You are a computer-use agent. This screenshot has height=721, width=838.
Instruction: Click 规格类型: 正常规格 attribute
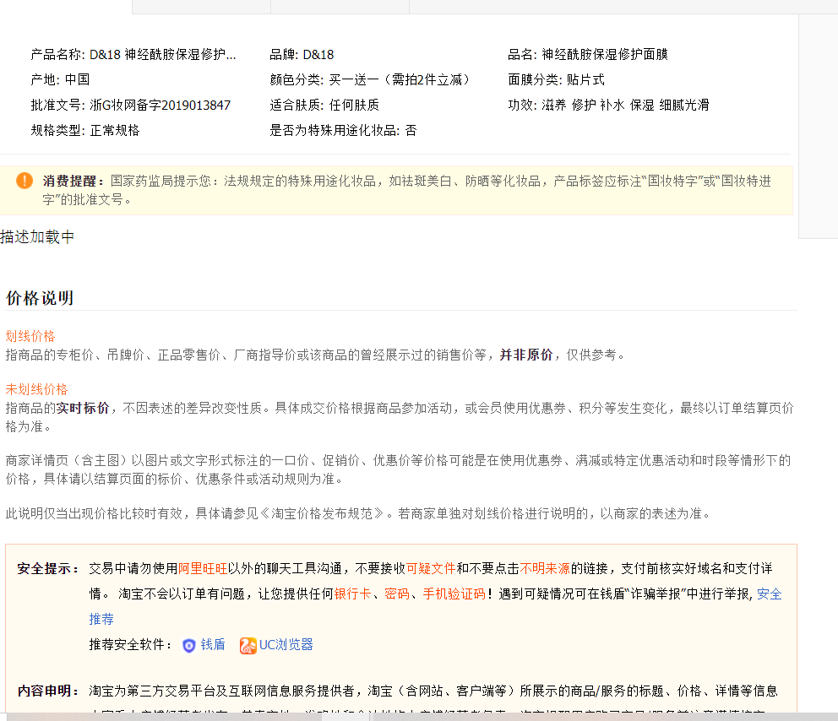85,130
